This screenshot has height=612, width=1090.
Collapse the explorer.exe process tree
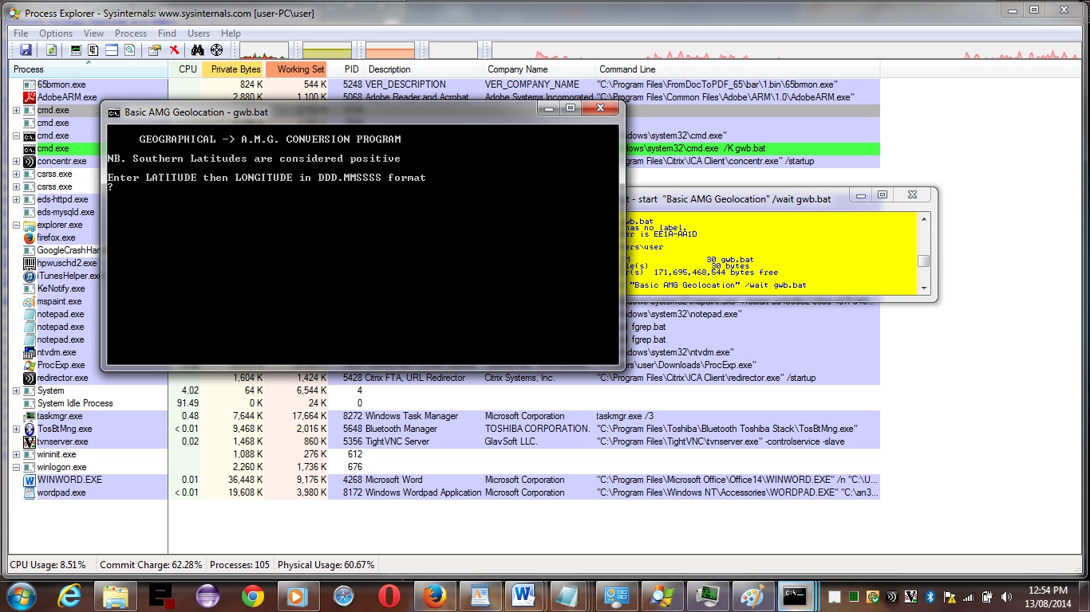tap(16, 225)
